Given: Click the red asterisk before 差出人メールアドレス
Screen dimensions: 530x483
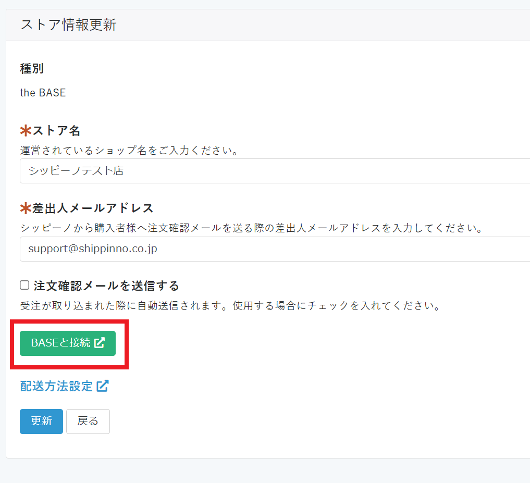Looking at the screenshot, I should (26, 208).
